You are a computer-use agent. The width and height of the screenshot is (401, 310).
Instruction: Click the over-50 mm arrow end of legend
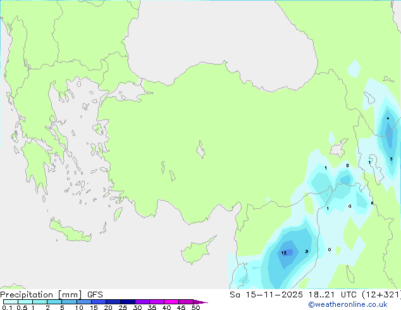(200, 302)
